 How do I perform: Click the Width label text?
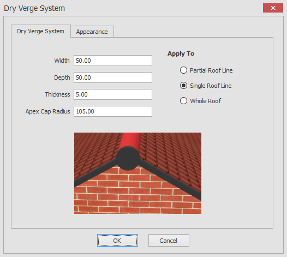[x=62, y=61]
